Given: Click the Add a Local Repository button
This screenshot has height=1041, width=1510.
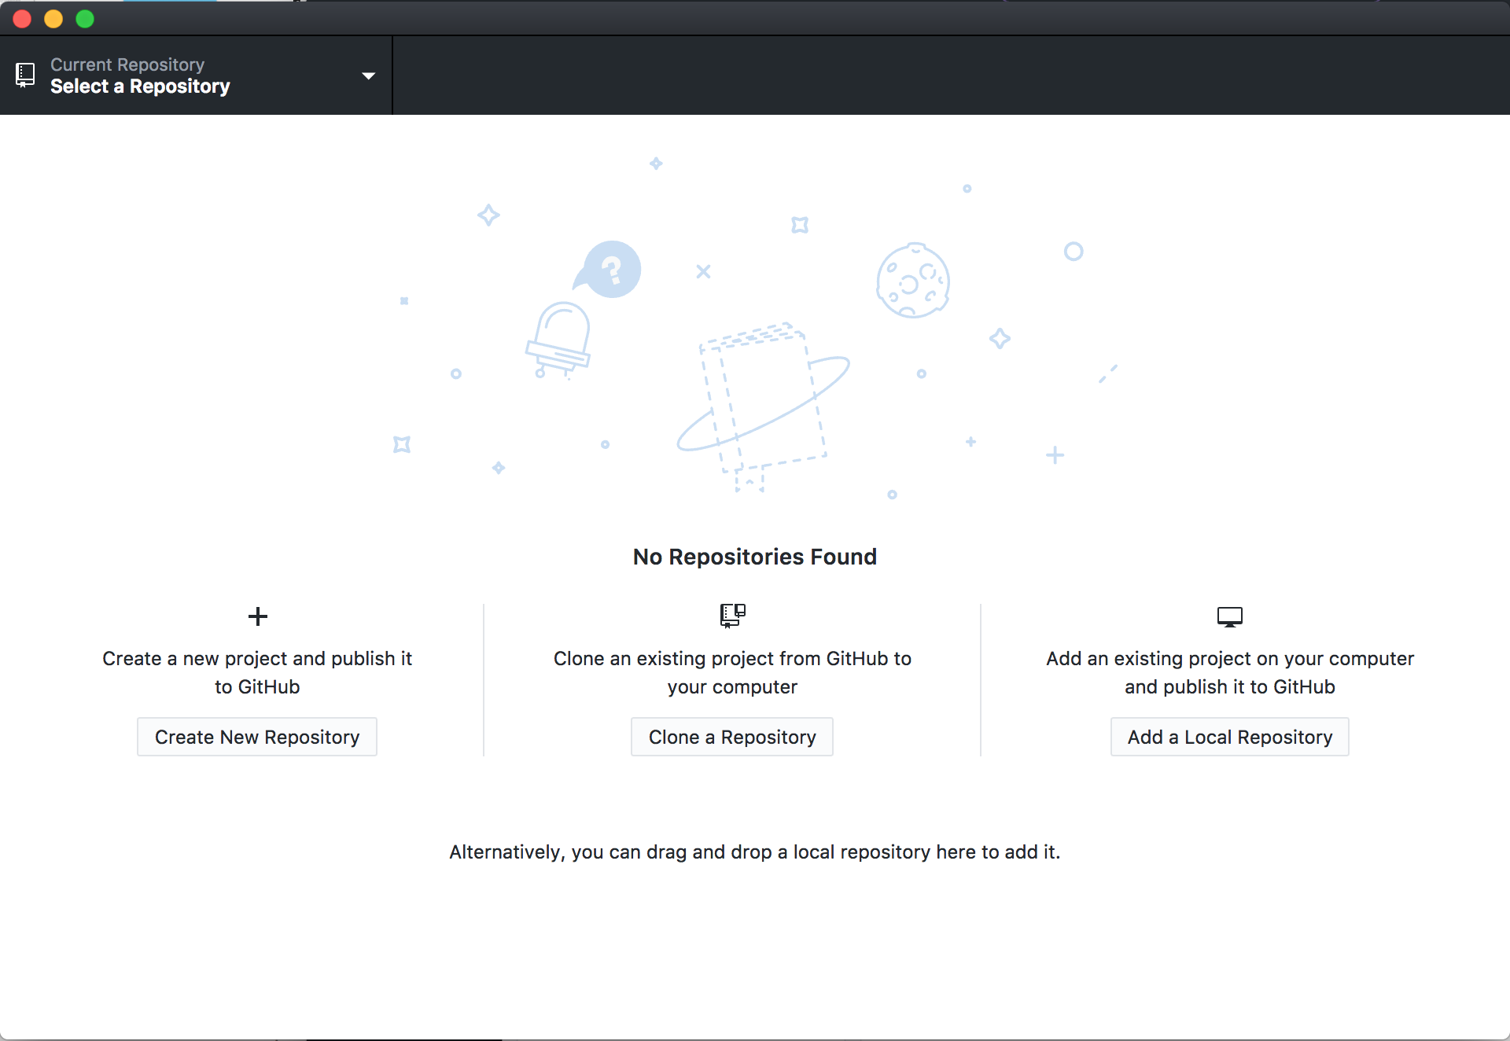Looking at the screenshot, I should [1230, 737].
